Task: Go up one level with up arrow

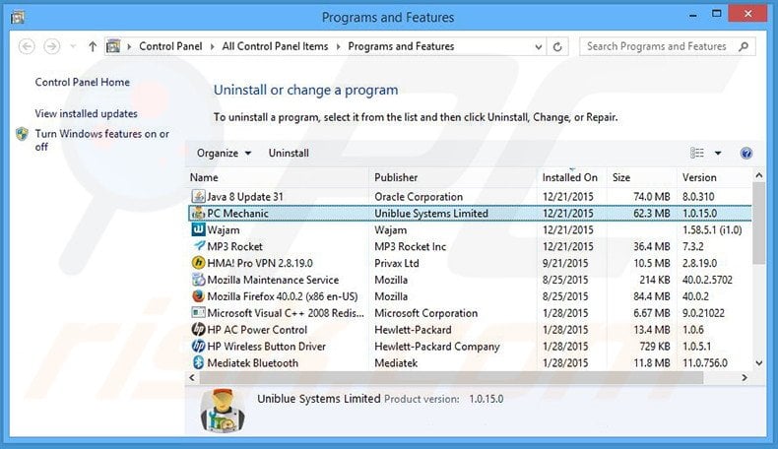Action: (x=93, y=46)
